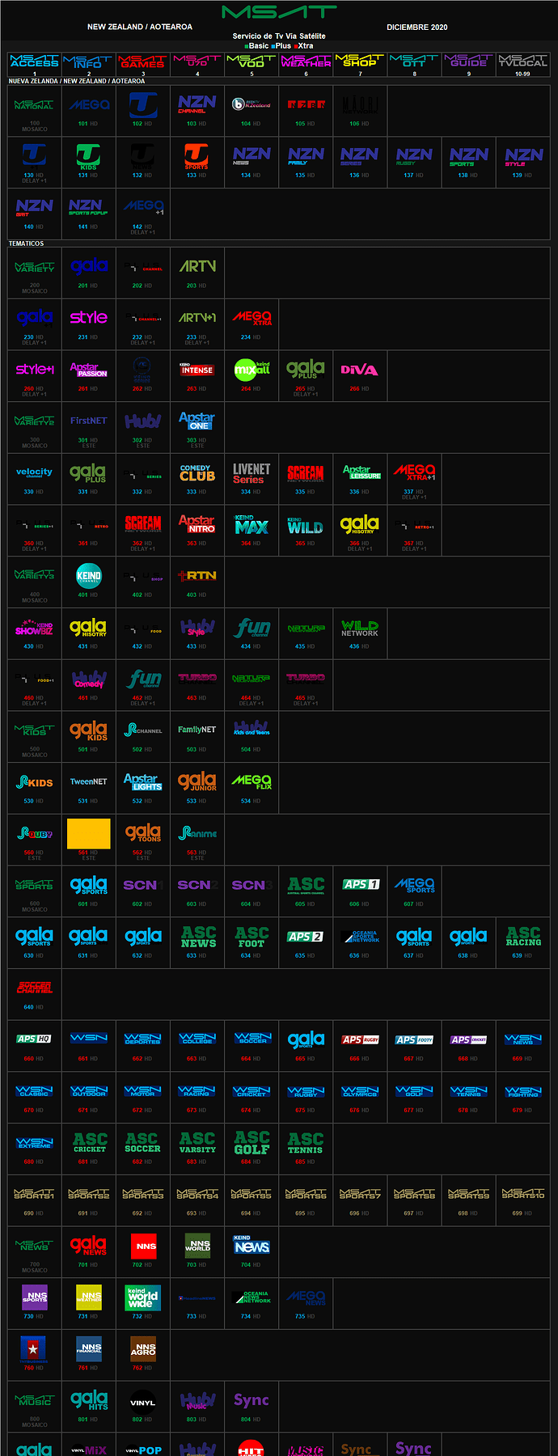Select the Mega Xtra logo, channel 234

coord(252,317)
